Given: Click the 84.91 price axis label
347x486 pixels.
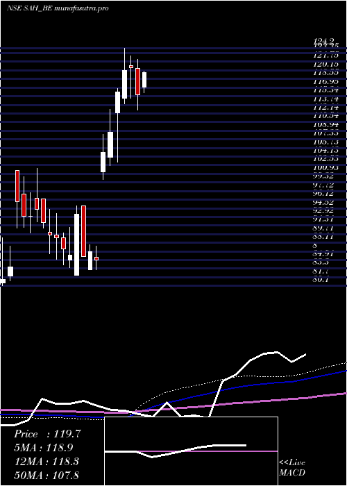Looking at the screenshot, I should [x=324, y=255].
